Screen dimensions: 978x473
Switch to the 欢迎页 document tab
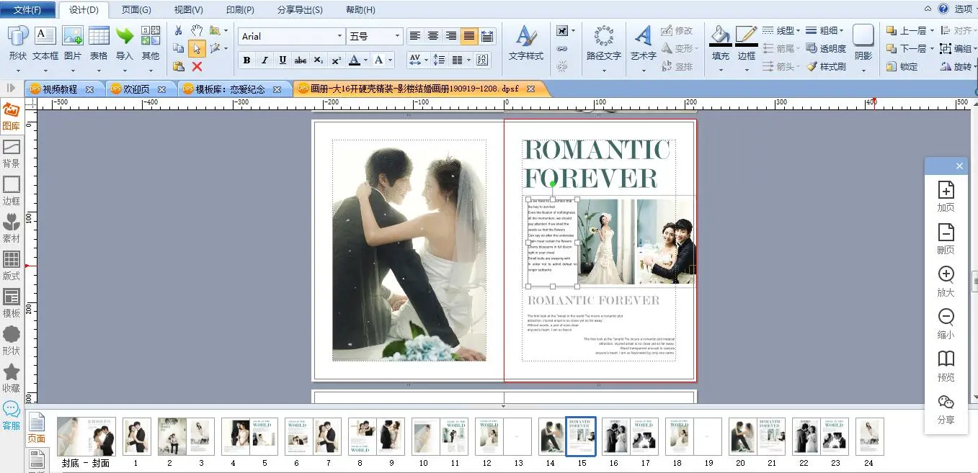click(x=137, y=89)
